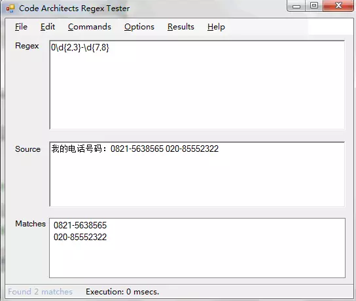Open the Options menu
The width and height of the screenshot is (356, 301).
tap(139, 27)
